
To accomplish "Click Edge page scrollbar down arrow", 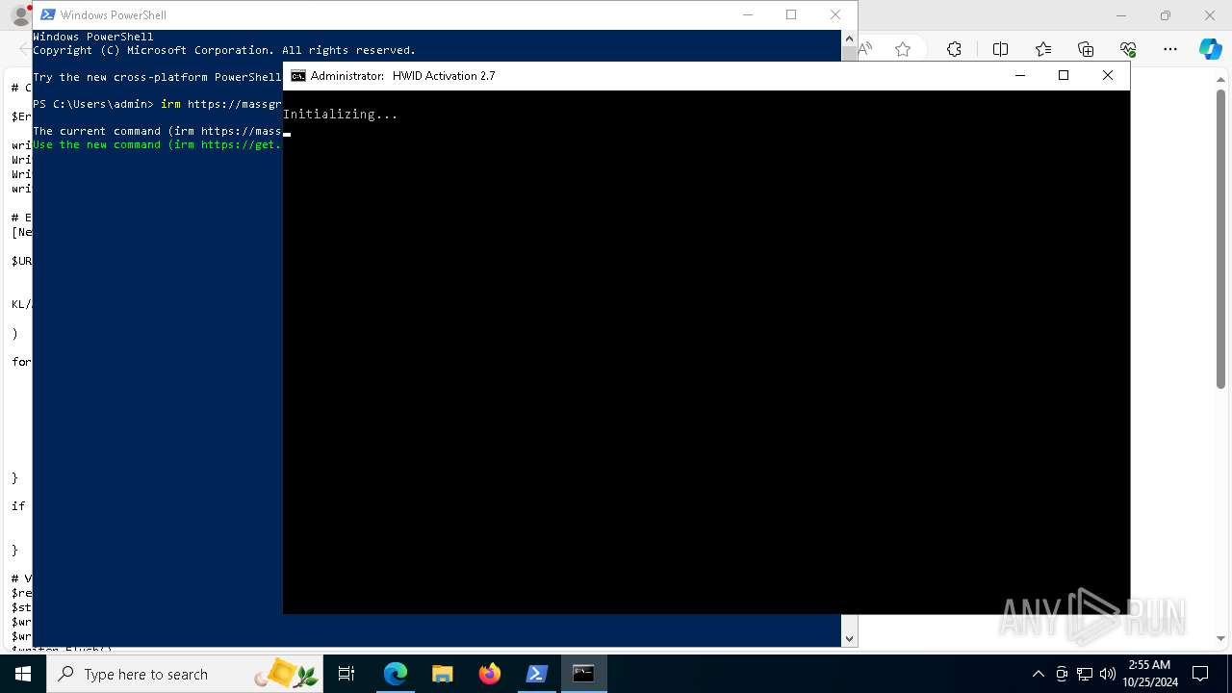I will click(1222, 638).
